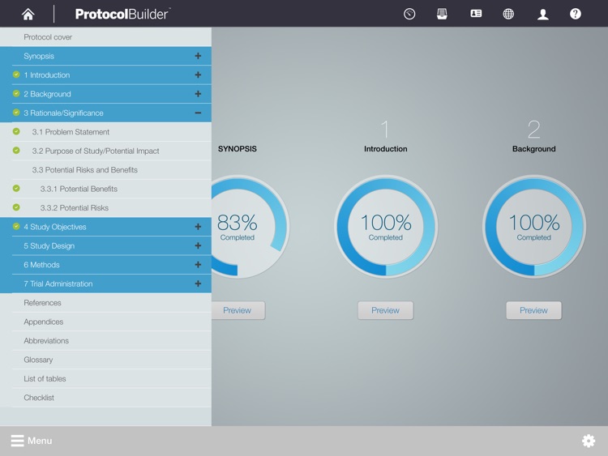608x456 pixels.
Task: Select 4 Study Objectives label
Action: pos(55,227)
